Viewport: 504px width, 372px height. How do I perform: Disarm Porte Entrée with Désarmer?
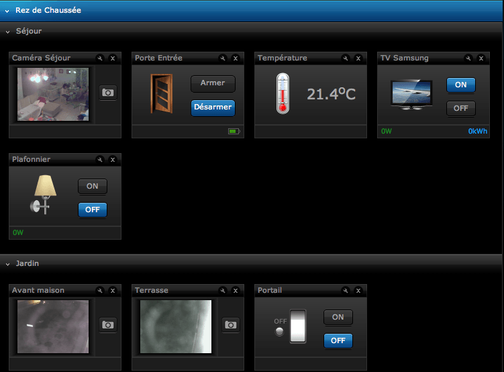(213, 107)
